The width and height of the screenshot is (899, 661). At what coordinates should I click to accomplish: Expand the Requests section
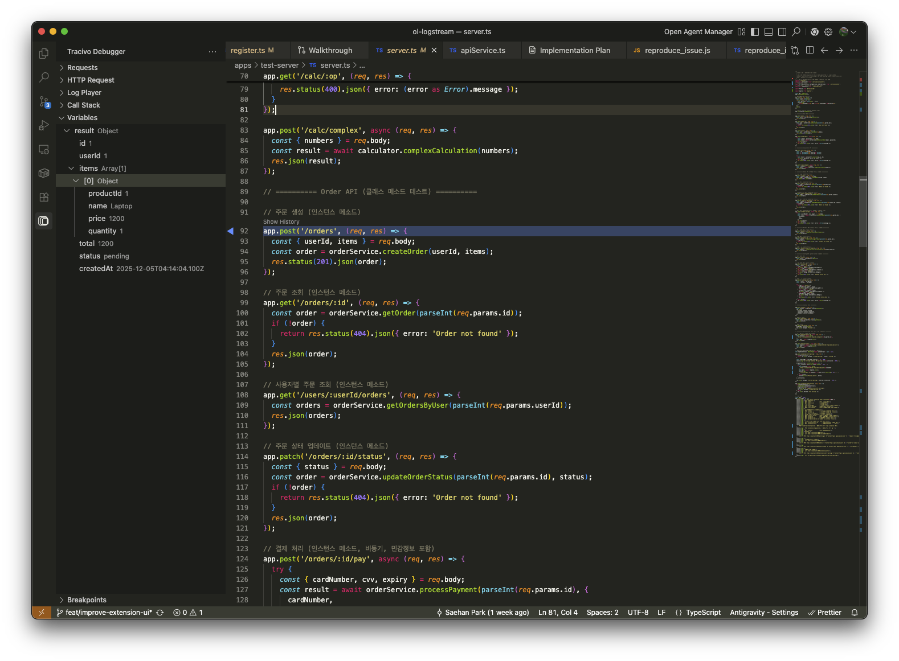(x=83, y=68)
